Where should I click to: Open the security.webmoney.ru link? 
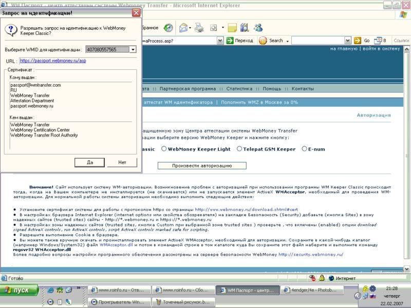click(x=311, y=254)
